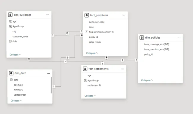Image resolution: width=193 pixels, height=114 pixels.
Task: Open dim_customer table more options menu
Action: click(x=48, y=15)
